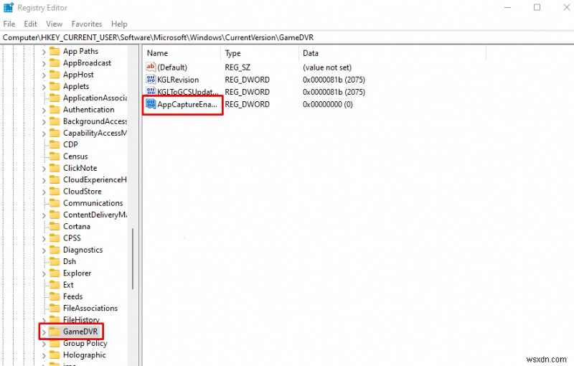
Task: Expand the Explorer key
Action: 44,273
